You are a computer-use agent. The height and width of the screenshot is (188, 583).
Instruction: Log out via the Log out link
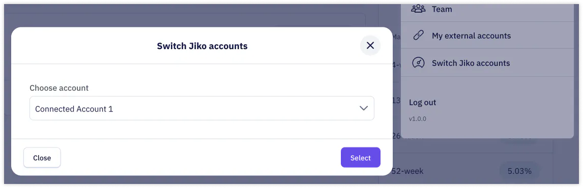pyautogui.click(x=422, y=102)
